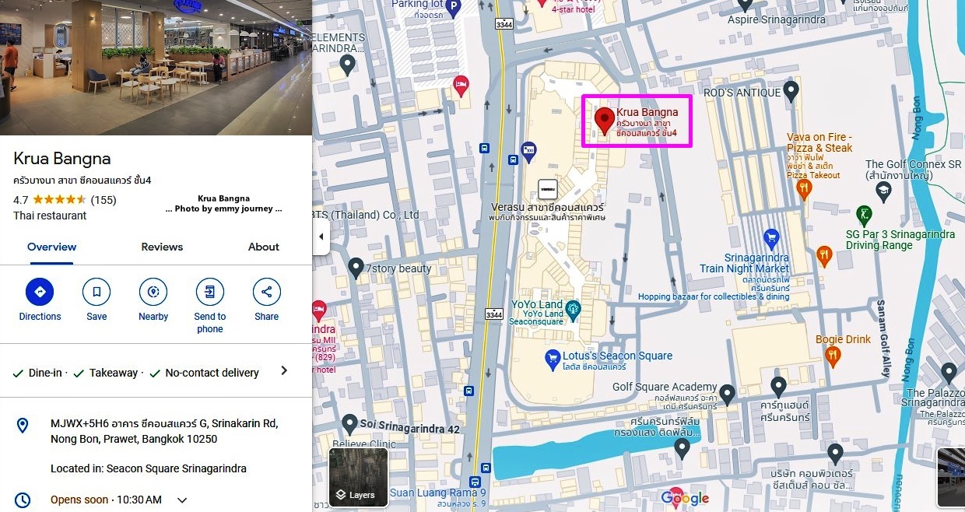Open the Krua Bangna restaurant photo

[x=156, y=68]
